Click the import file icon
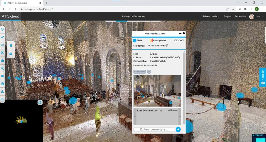Image resolution: width=266 pixels, height=142 pixels. point(2,84)
